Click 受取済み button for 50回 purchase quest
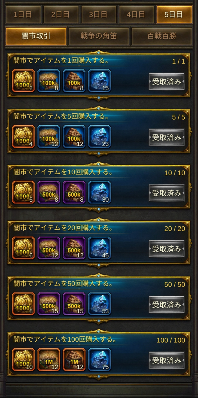The image size is (198, 398). [x=167, y=305]
